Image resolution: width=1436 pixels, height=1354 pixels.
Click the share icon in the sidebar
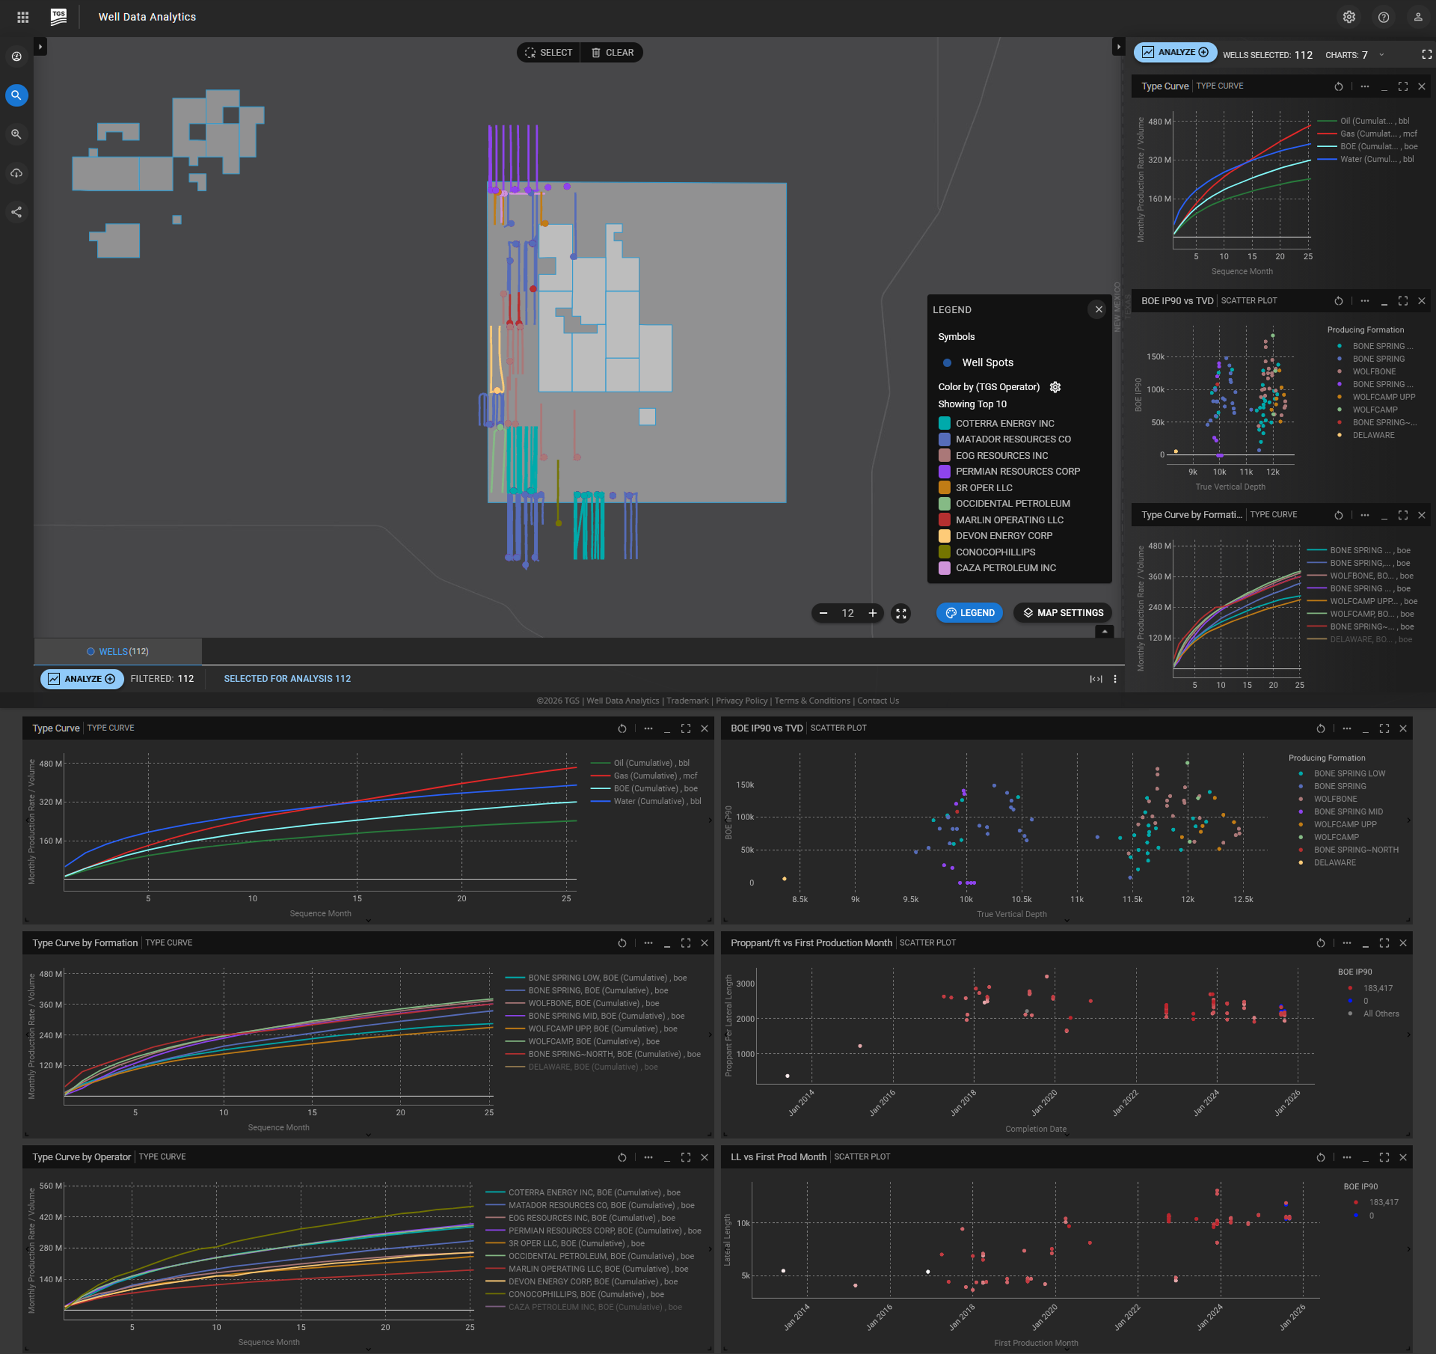click(16, 212)
